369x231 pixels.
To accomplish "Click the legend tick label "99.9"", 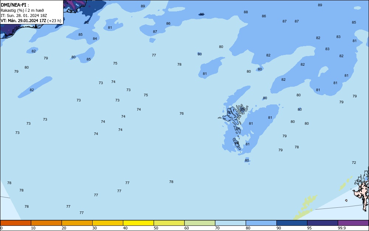I will point(342,228).
